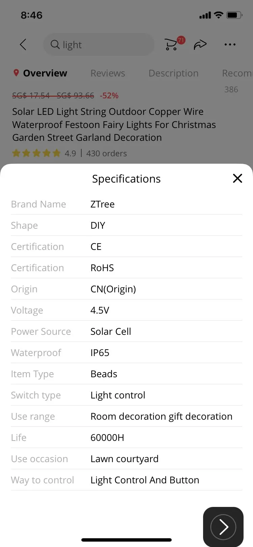Image resolution: width=253 pixels, height=547 pixels.
Task: Tap the -52% discount label
Action: pos(109,96)
